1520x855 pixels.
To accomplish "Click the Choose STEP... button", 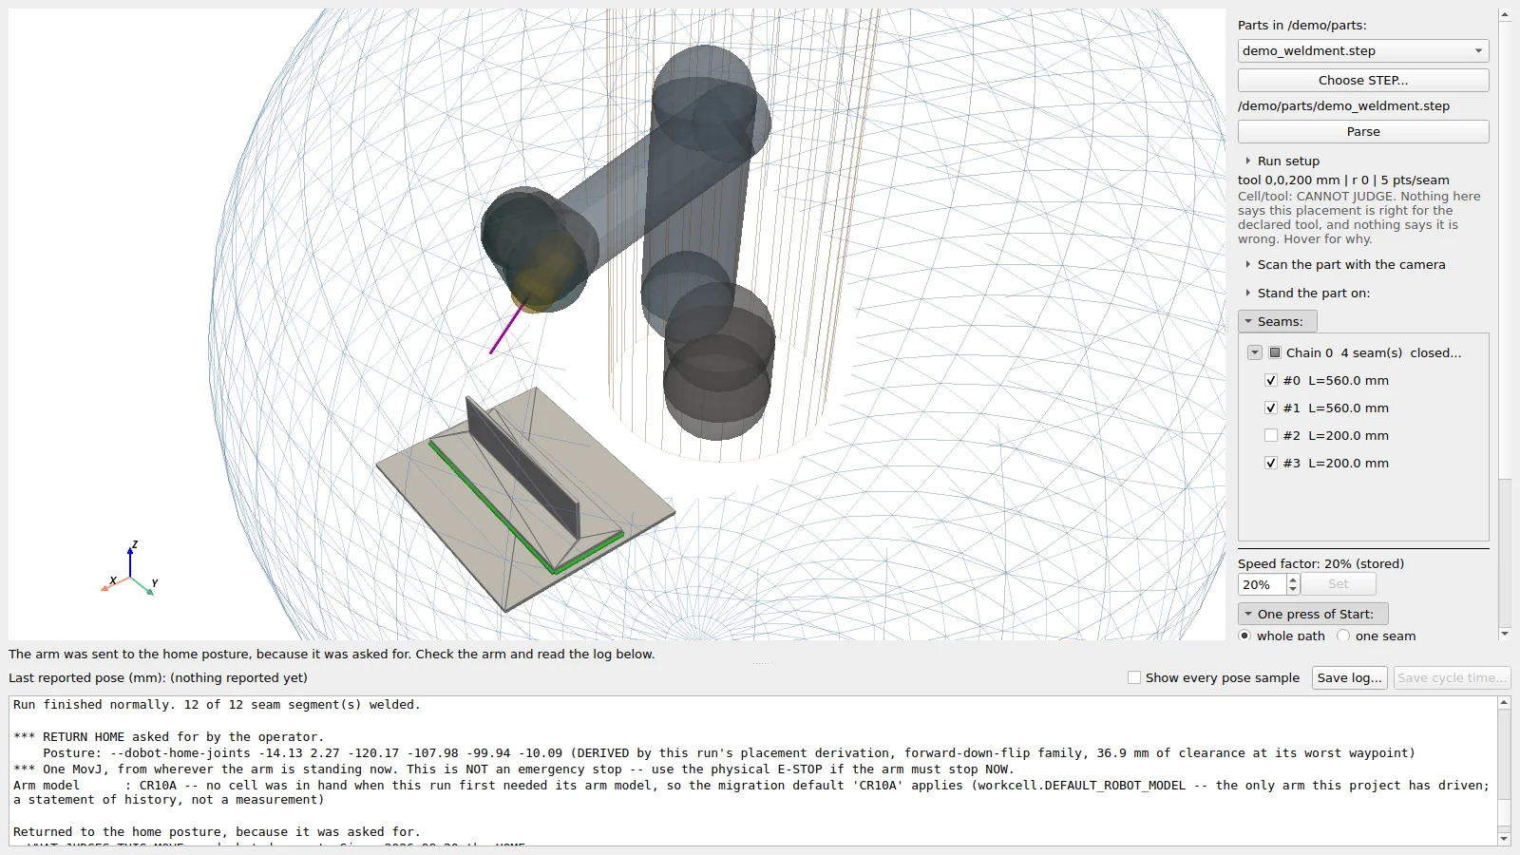I will (x=1362, y=81).
